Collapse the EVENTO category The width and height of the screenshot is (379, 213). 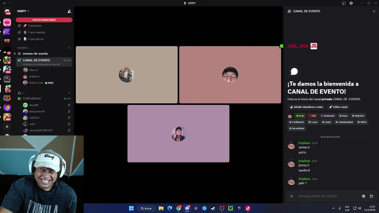pyautogui.click(x=24, y=48)
